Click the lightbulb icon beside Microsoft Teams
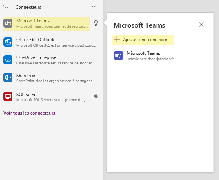 click(96, 23)
